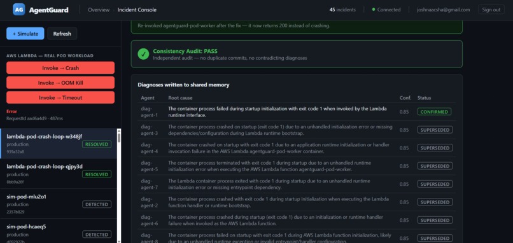Select incident sim-pod-mlu2o1

point(59,204)
